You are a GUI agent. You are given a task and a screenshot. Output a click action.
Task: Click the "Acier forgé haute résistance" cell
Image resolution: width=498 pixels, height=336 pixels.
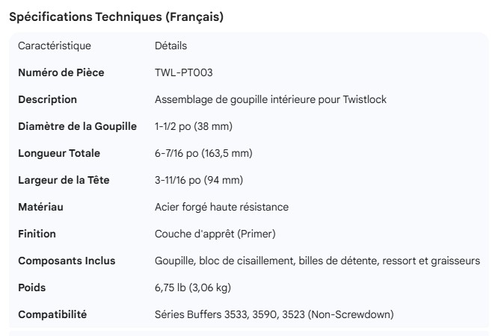(221, 207)
